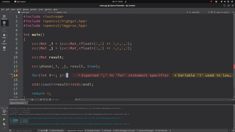The image size is (235, 132).
Task: Select the 3 Application Output pane
Action: click(74, 131)
